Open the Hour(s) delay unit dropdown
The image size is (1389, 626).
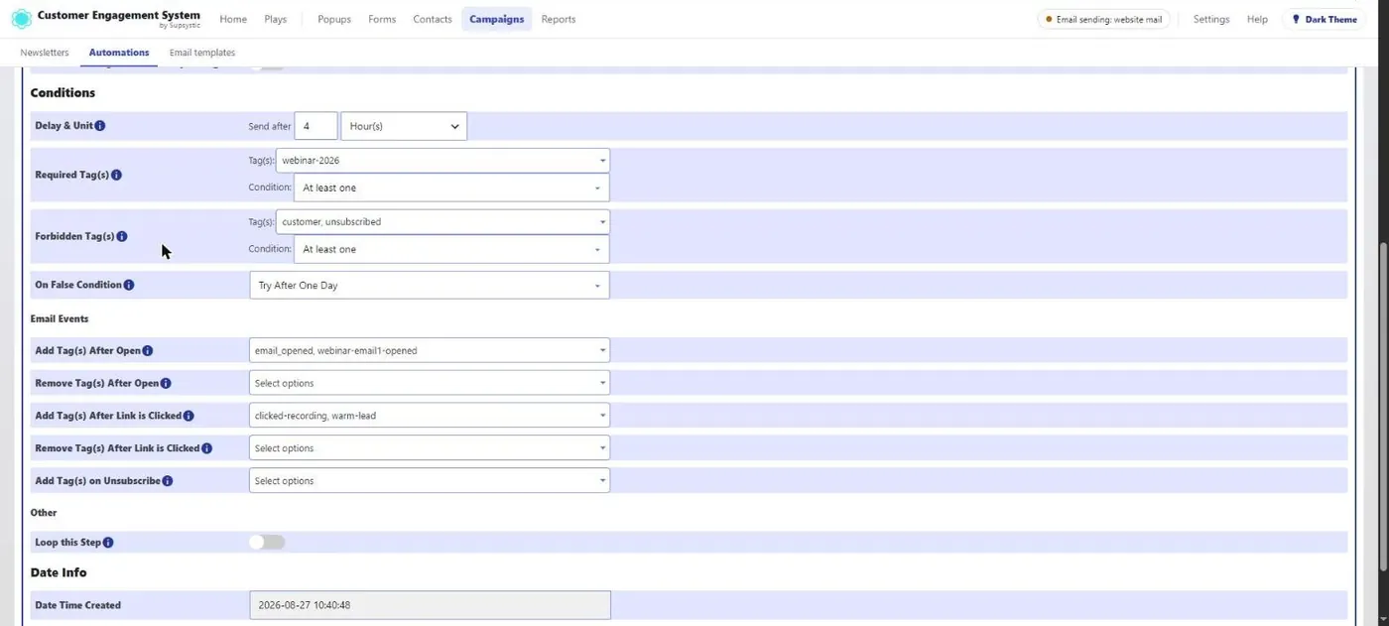click(404, 126)
